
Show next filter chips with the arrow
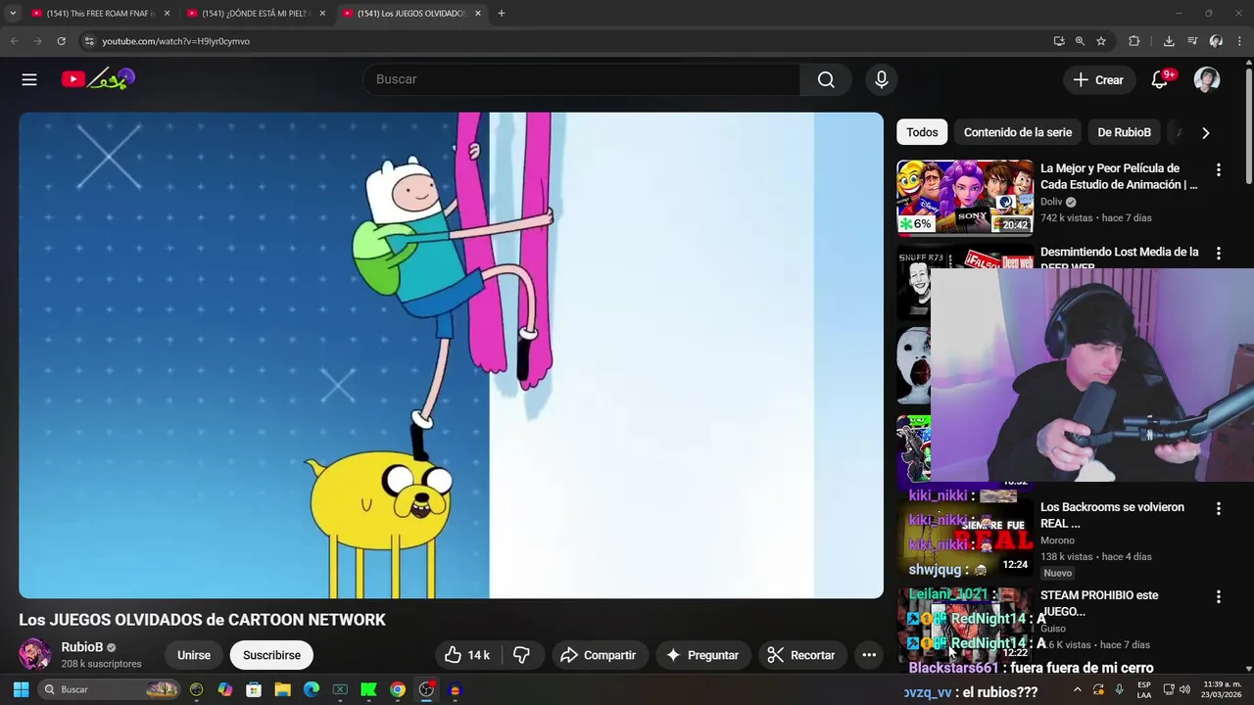point(1205,132)
